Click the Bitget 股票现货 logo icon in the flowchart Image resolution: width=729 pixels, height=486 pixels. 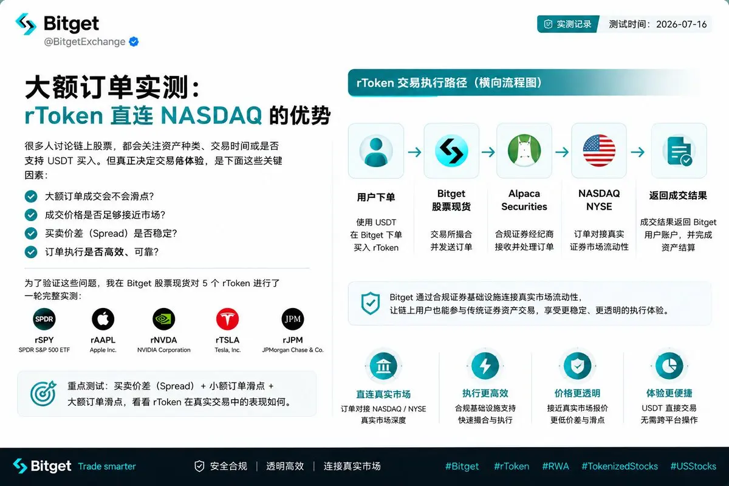(451, 151)
